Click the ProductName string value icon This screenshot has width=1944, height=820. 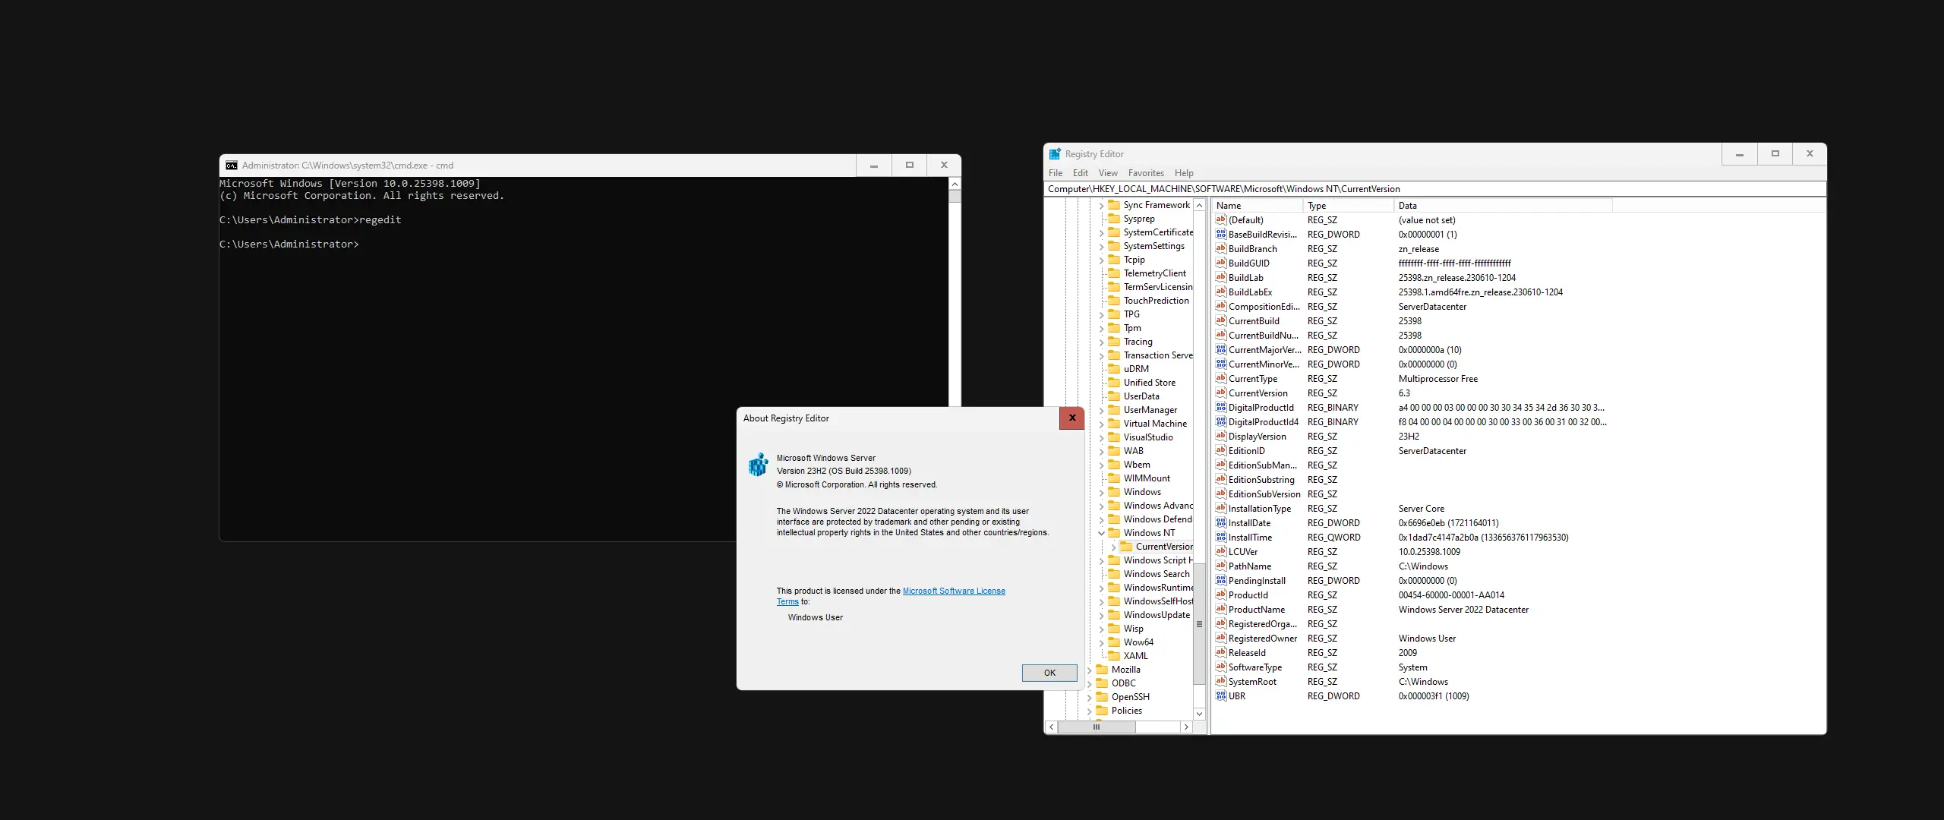1221,610
